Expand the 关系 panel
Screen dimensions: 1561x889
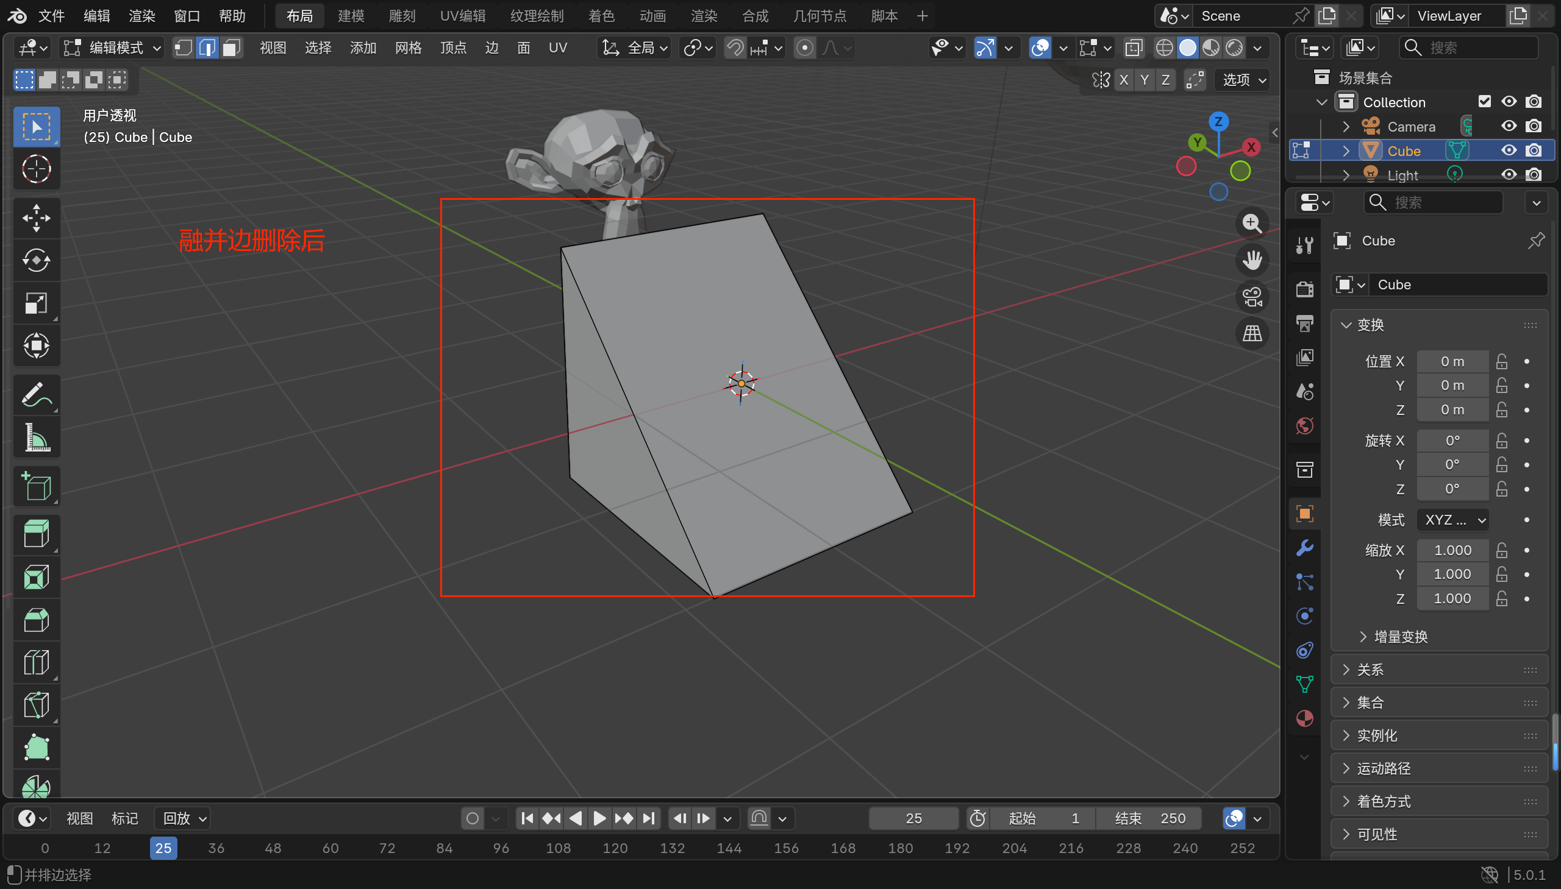tap(1370, 670)
